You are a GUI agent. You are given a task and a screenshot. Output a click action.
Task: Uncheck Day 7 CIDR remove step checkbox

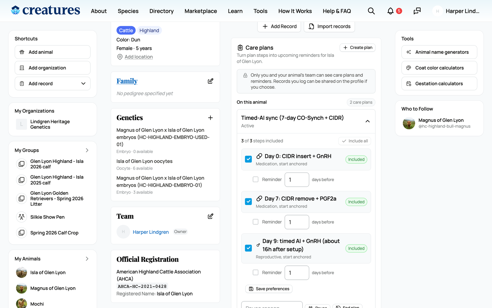248,202
